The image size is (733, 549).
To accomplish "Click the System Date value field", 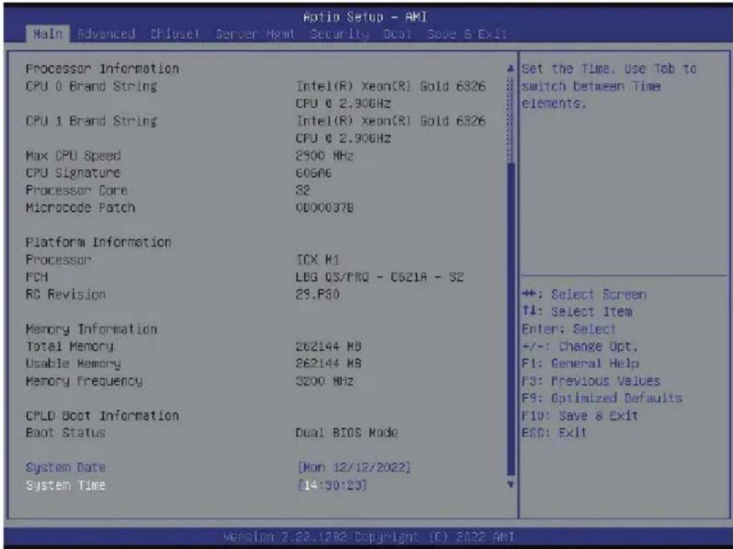I will 354,467.
